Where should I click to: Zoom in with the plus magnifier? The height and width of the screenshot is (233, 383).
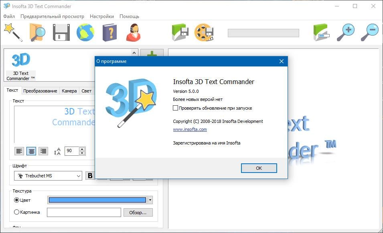(346, 32)
